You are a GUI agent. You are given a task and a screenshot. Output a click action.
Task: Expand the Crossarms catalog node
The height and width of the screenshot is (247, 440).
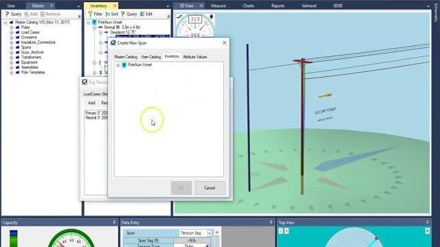coord(12,38)
